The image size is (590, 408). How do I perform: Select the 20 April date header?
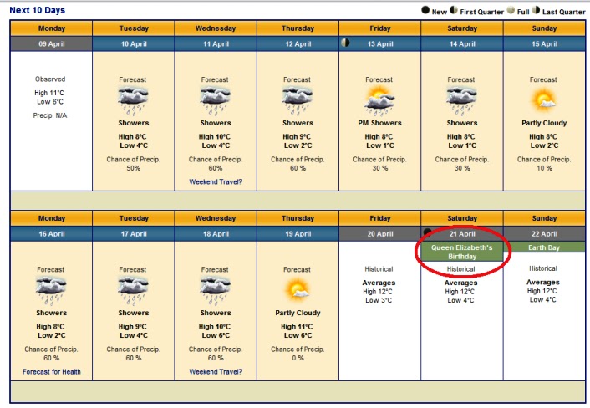point(380,234)
